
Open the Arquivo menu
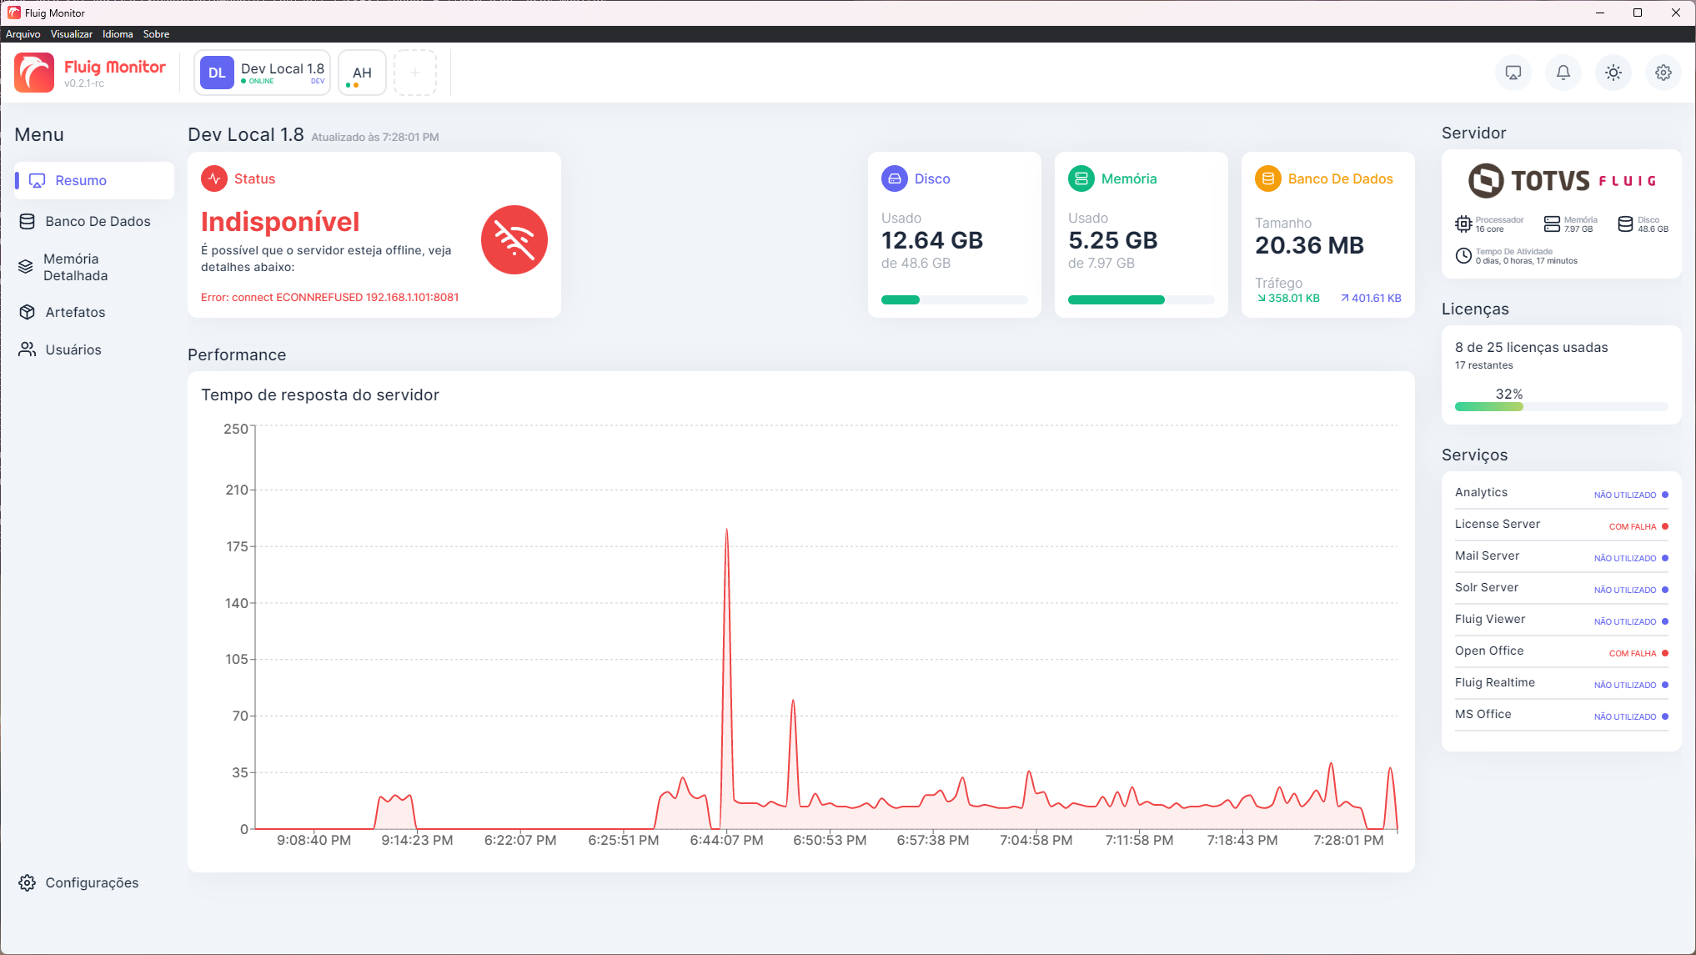pyautogui.click(x=23, y=34)
